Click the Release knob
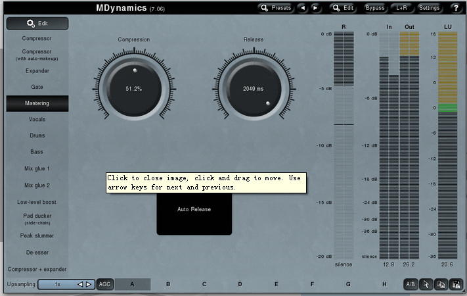This screenshot has height=296, width=467. tap(254, 89)
